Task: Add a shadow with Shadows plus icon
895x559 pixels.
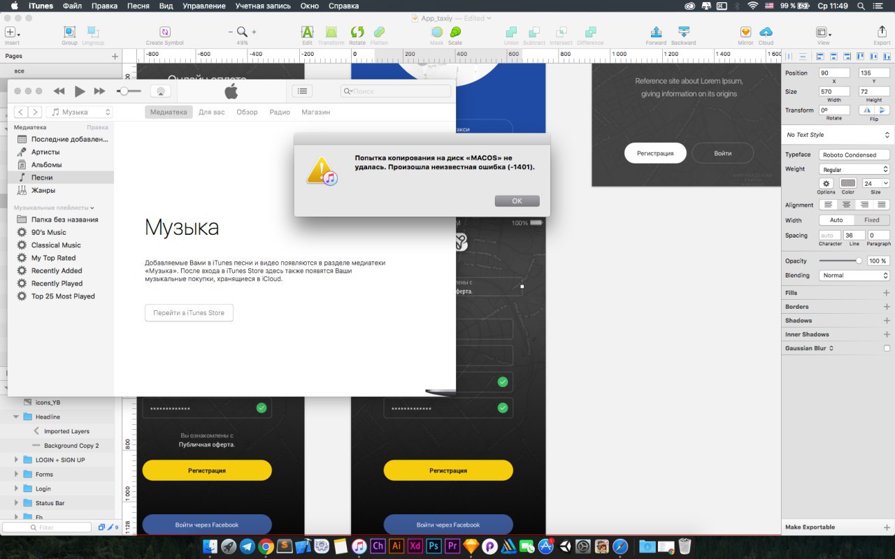Action: click(887, 321)
